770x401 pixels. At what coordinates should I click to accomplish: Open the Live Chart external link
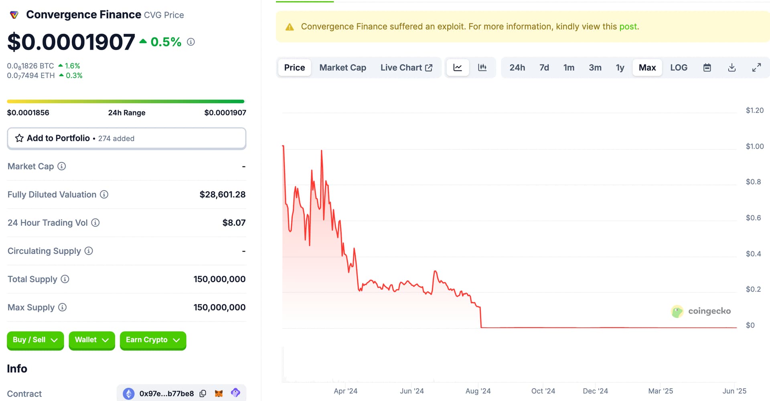pyautogui.click(x=406, y=68)
